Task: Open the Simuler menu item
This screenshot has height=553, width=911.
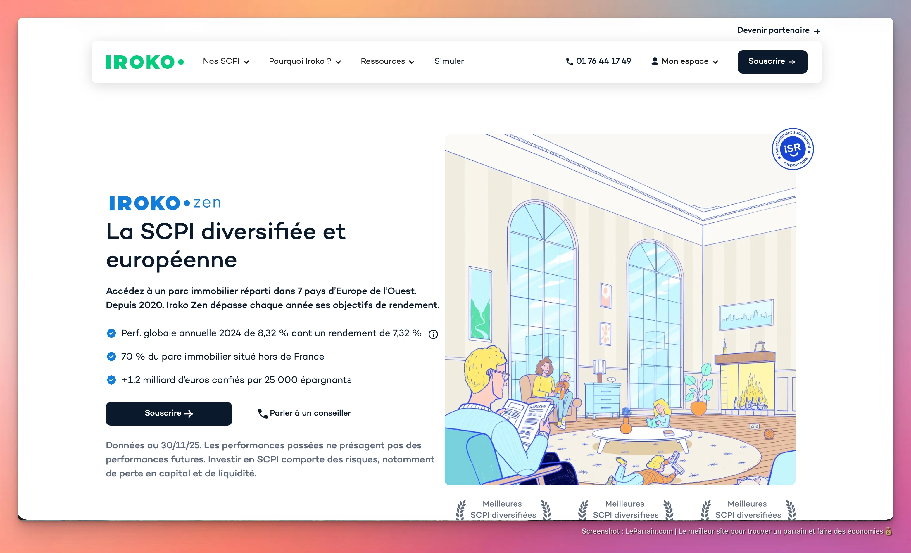Action: pyautogui.click(x=449, y=61)
